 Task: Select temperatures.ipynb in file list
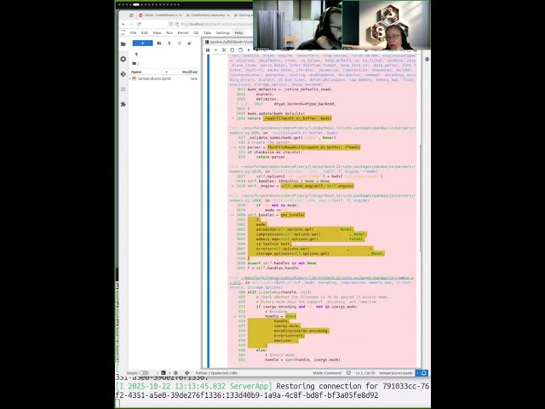pos(164,78)
